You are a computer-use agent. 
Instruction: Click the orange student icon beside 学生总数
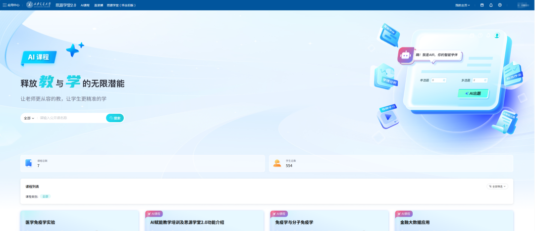pos(277,163)
